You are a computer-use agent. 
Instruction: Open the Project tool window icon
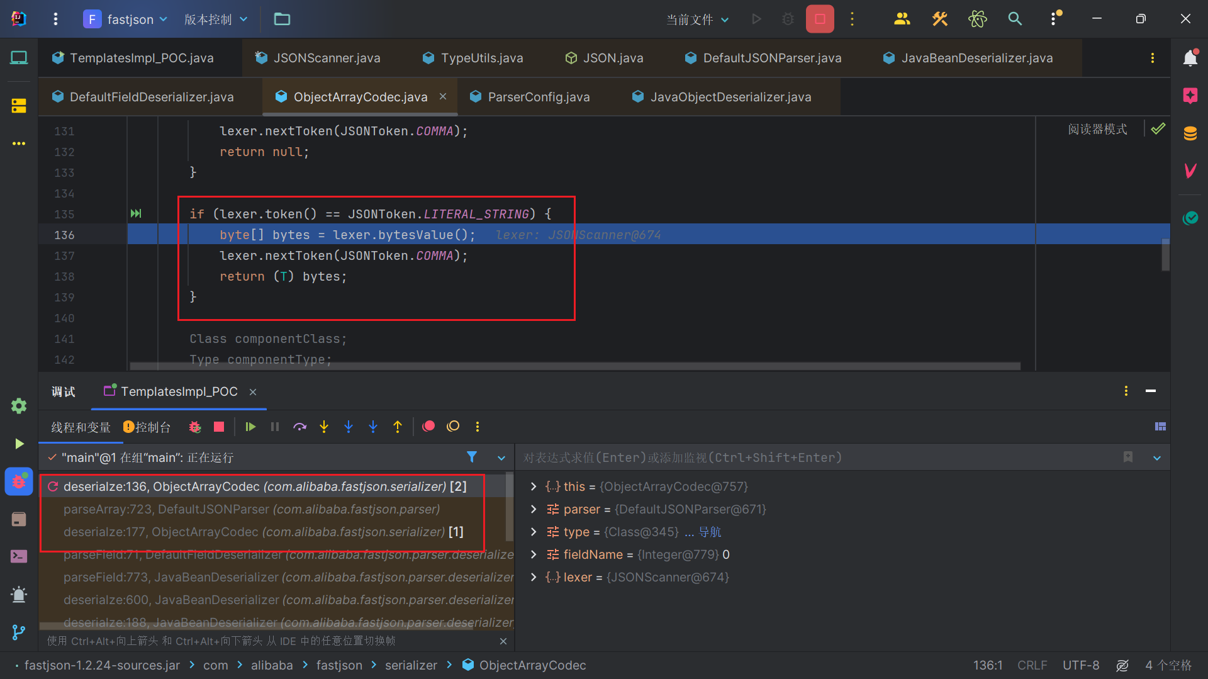(x=19, y=58)
